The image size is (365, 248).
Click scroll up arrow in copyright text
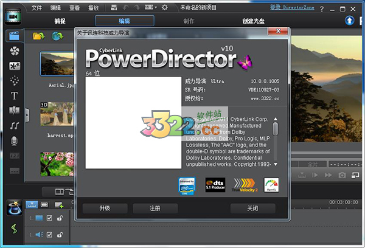click(276, 119)
